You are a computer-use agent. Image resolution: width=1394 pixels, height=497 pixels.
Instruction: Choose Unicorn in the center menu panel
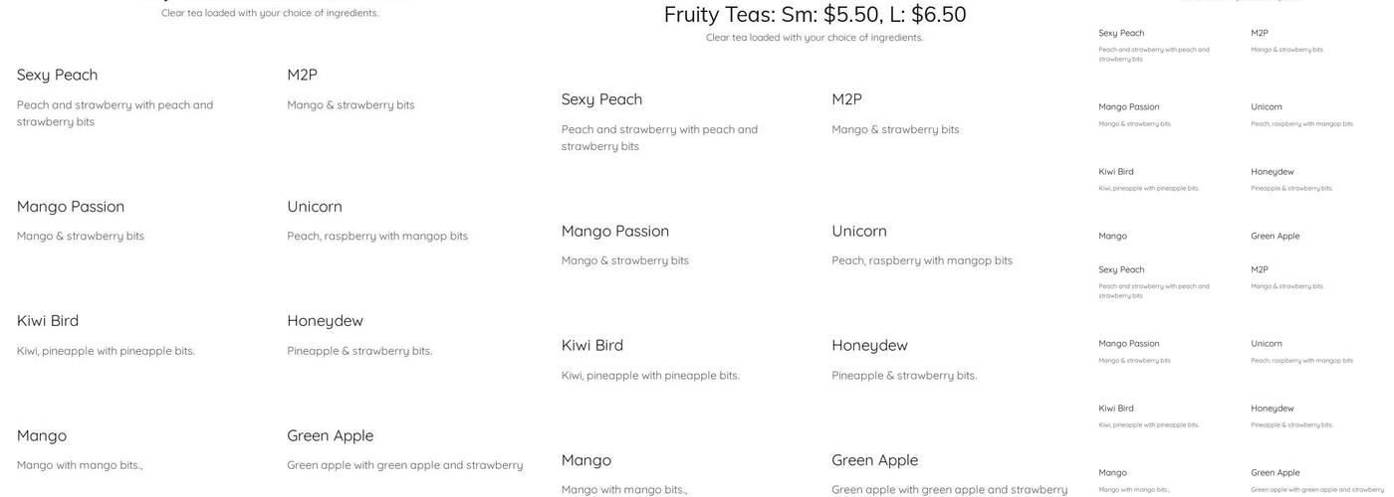[x=858, y=231]
